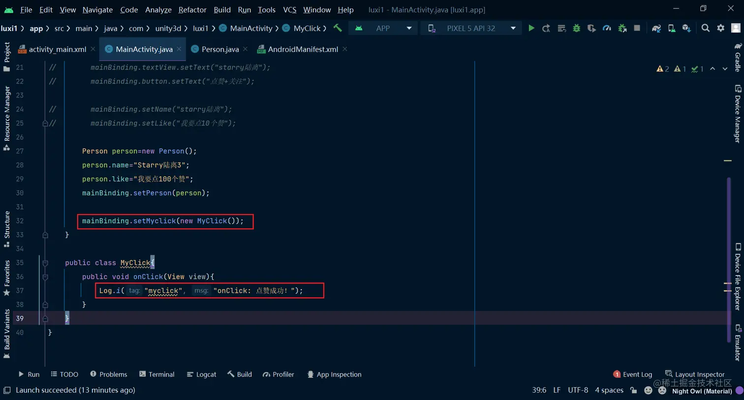Toggle the read-only lock icon in status bar
Screen dimensions: 744x400
tap(633, 390)
